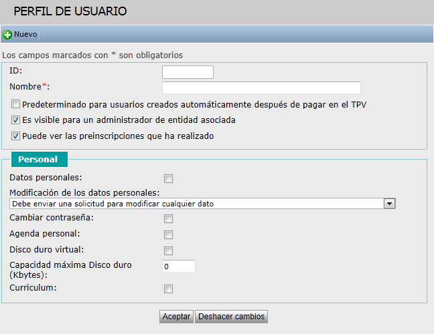Click the Curriculum label
The height and width of the screenshot is (334, 434).
tap(33, 288)
